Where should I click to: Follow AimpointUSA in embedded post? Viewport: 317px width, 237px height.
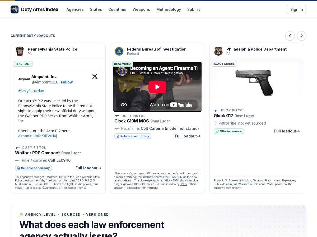(x=67, y=82)
